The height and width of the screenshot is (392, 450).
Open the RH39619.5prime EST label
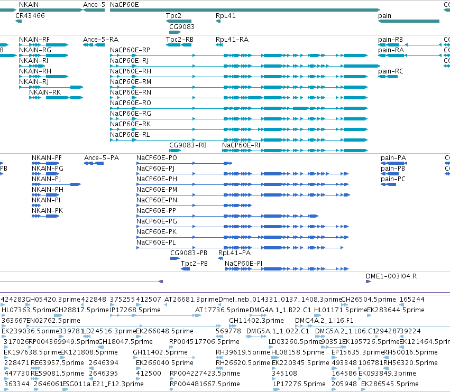[x=243, y=352]
